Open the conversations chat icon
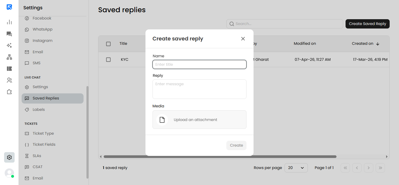This screenshot has height=185, width=399. pyautogui.click(x=9, y=34)
